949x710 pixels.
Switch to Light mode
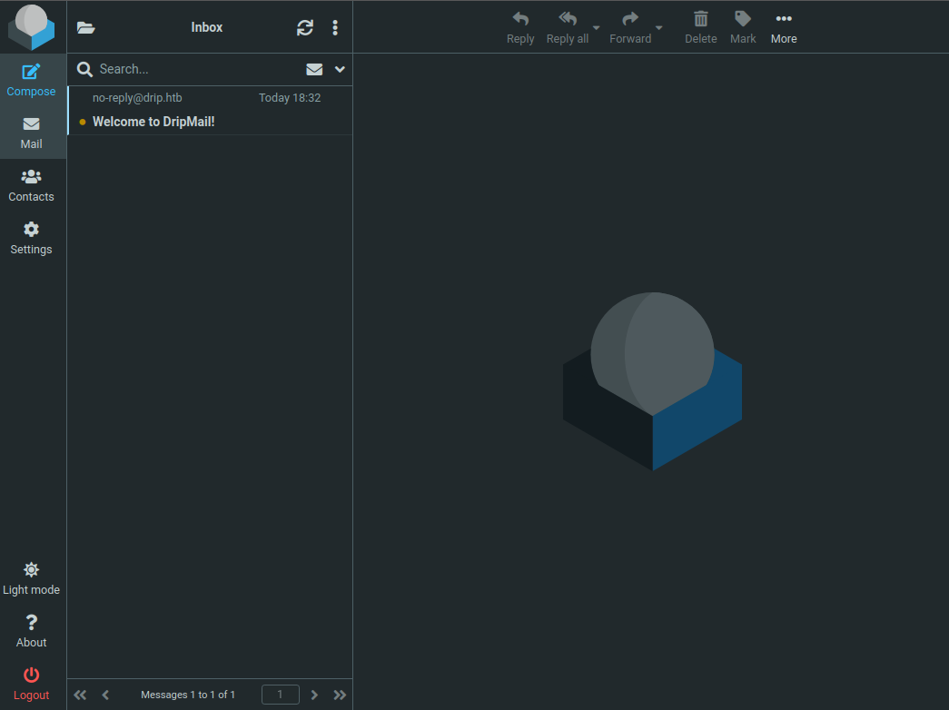click(32, 578)
